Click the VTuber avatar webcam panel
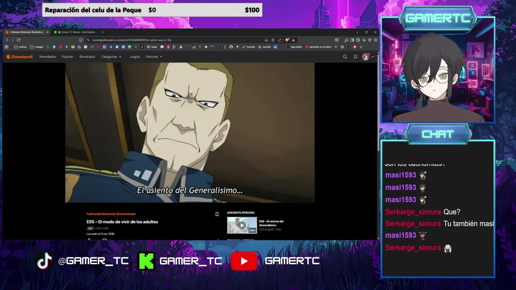 pyautogui.click(x=437, y=70)
